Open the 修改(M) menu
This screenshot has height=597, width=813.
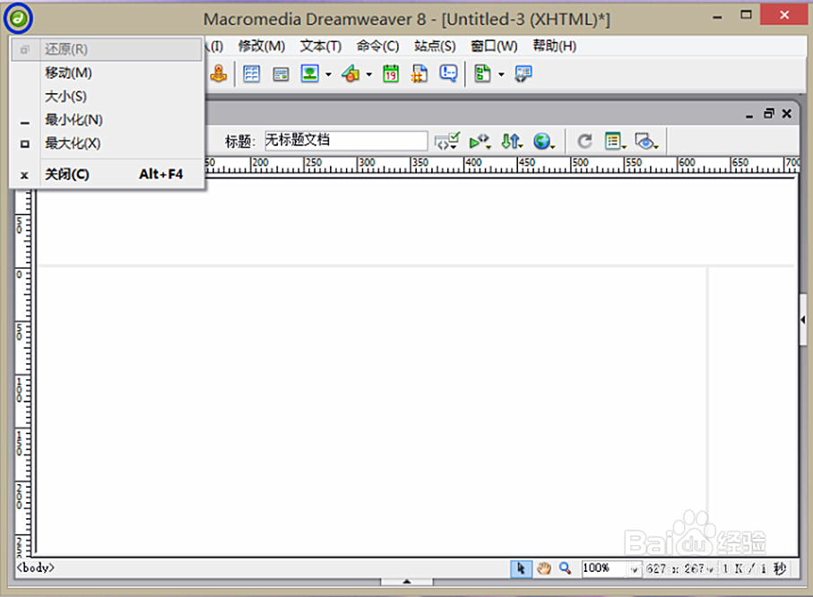click(x=262, y=46)
